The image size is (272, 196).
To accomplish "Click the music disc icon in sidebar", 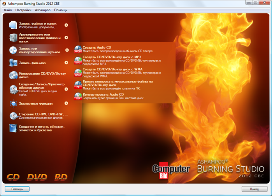I will pyautogui.click(x=13, y=50).
